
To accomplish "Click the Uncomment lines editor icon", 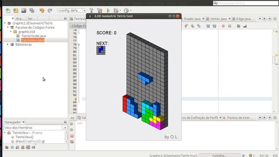I will (245, 26).
